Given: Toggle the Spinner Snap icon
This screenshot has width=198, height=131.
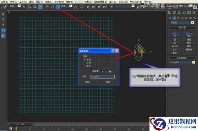Looking at the screenshot, I should 105,7.
